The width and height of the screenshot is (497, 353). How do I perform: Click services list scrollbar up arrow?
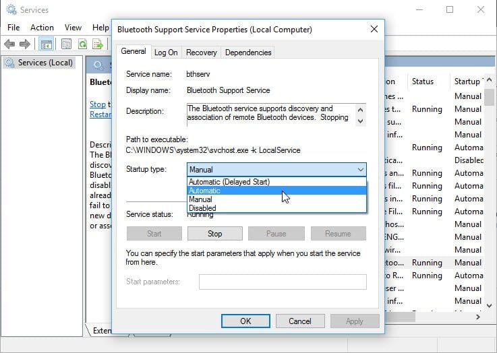490,79
